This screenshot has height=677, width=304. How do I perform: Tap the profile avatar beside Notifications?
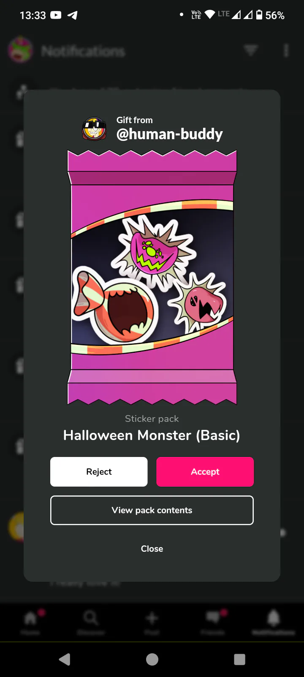20,50
